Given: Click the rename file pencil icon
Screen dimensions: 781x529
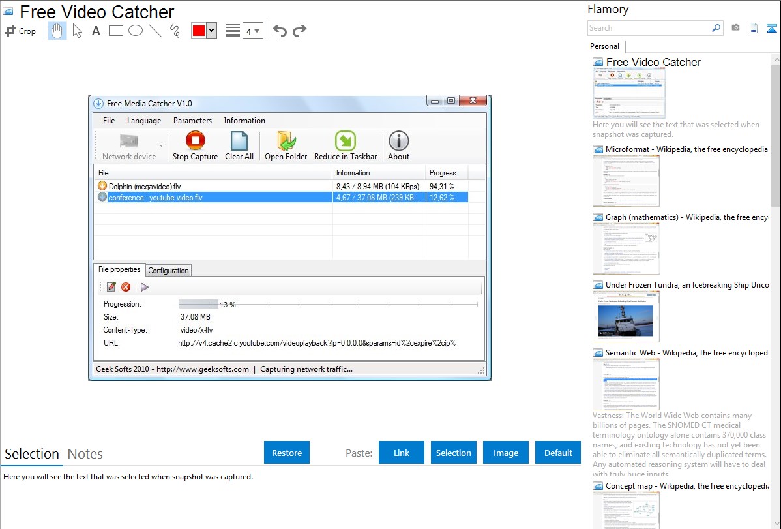Looking at the screenshot, I should tap(111, 287).
